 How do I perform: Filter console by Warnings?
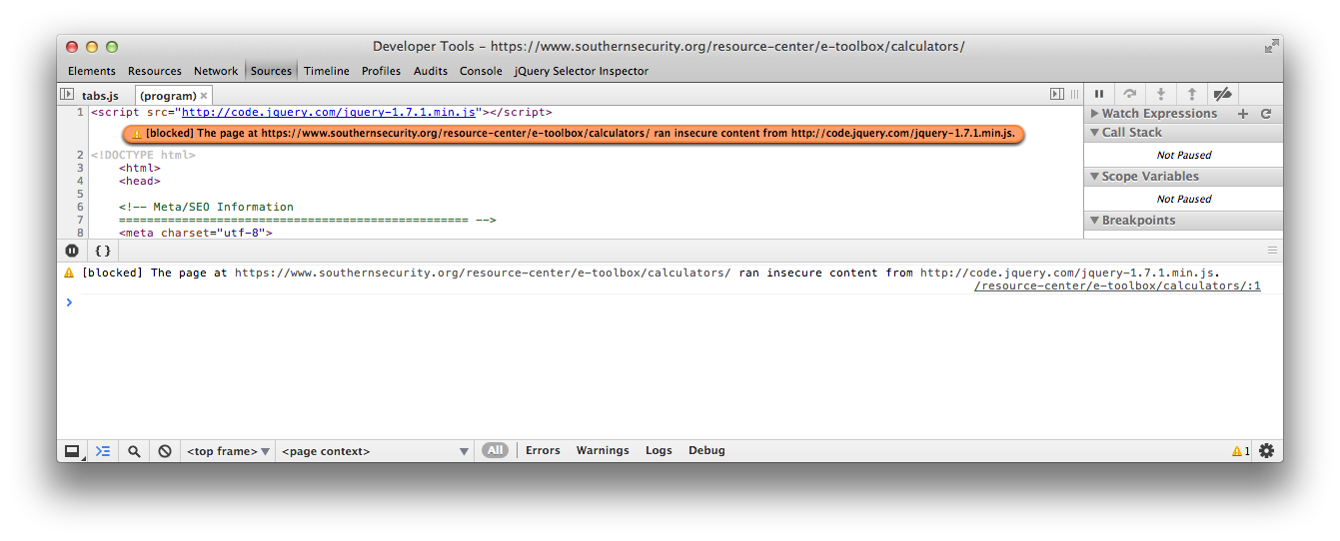coord(603,450)
